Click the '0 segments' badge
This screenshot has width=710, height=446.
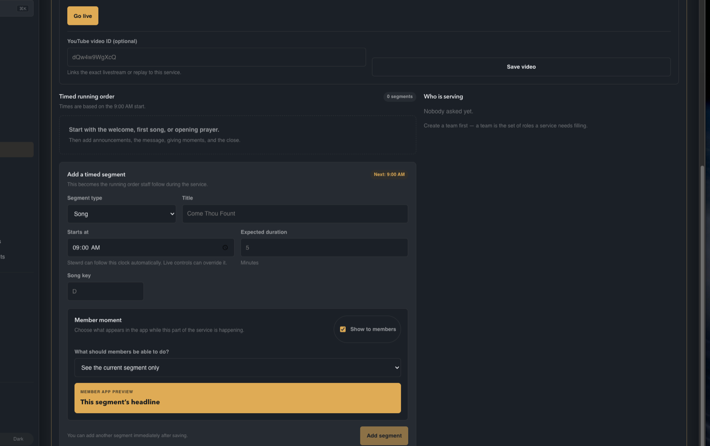tap(400, 96)
